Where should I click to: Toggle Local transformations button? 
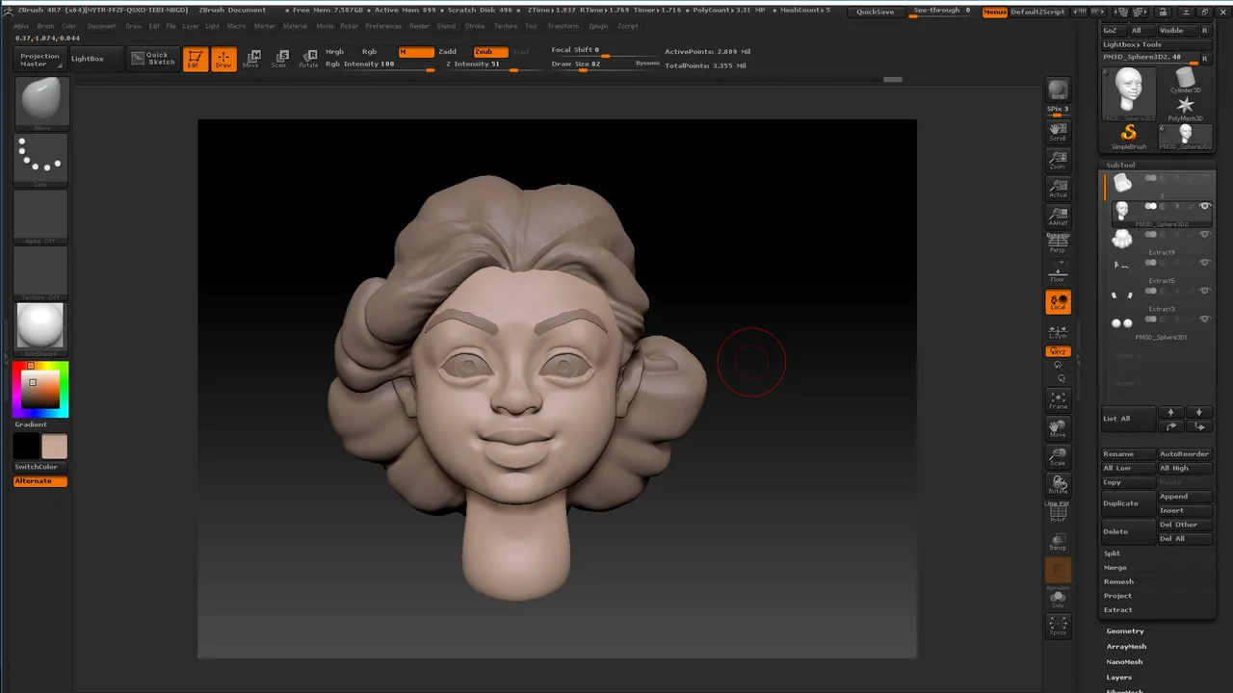click(1058, 302)
